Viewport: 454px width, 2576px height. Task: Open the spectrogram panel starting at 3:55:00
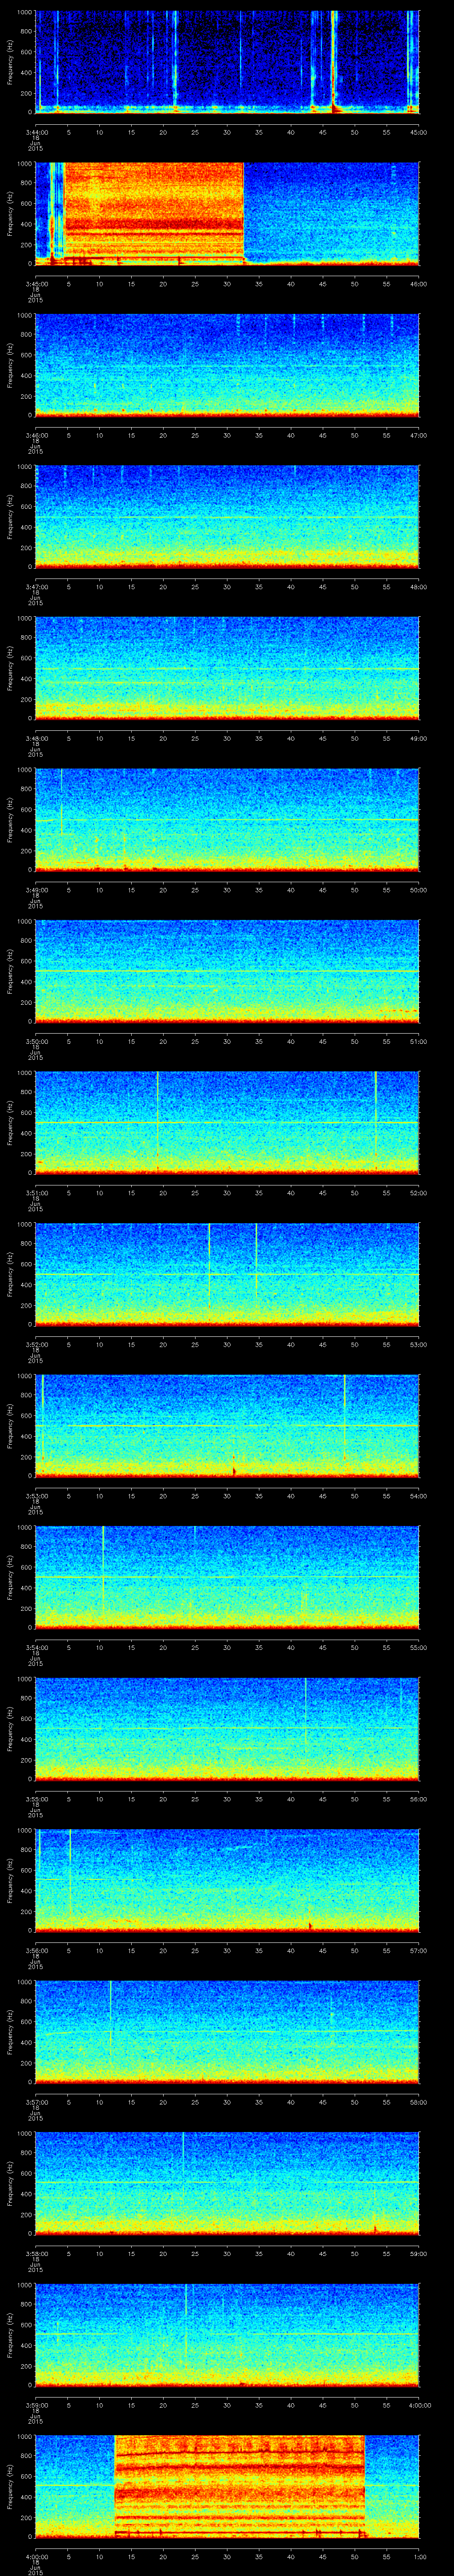(x=227, y=1728)
